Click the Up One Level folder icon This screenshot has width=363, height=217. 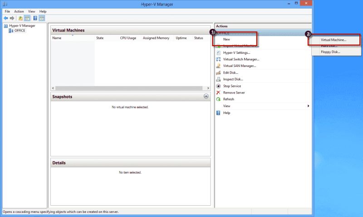[x=20, y=18]
